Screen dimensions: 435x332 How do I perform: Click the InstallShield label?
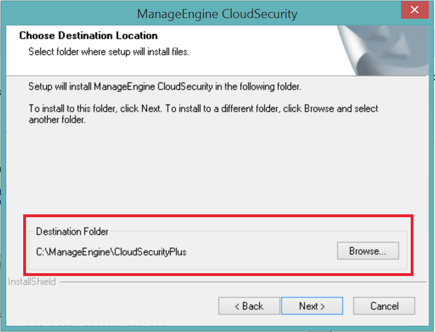[32, 281]
